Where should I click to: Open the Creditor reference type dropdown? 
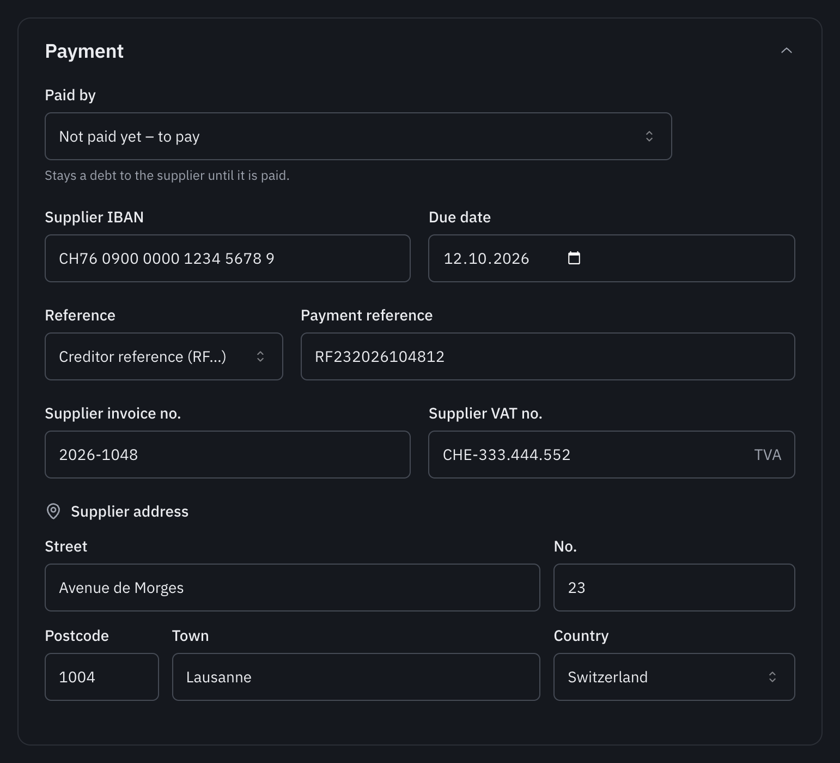(164, 356)
